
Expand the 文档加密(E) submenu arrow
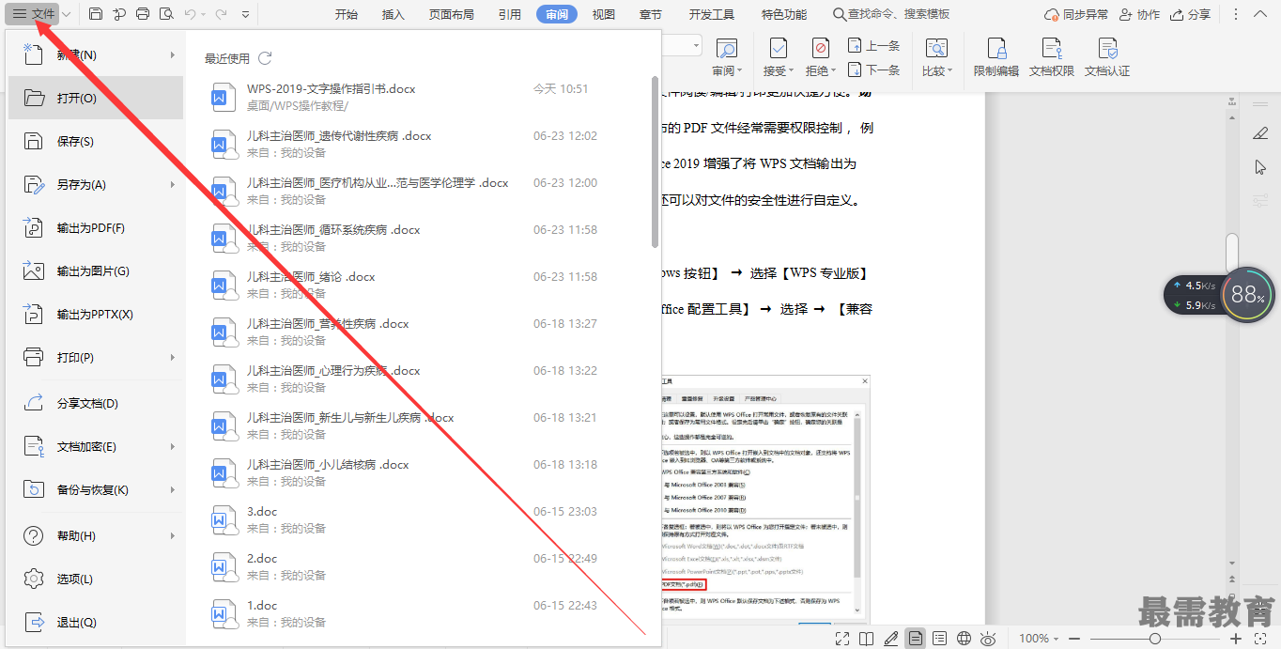pos(173,446)
